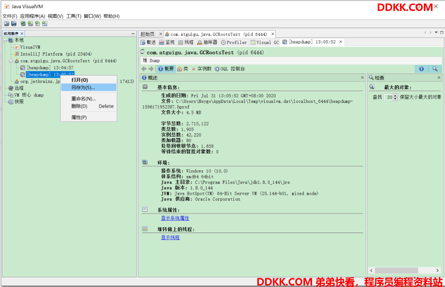Select the IntelliJ Platform (pid 23404) row
This screenshot has height=287, width=445.
coord(53,54)
